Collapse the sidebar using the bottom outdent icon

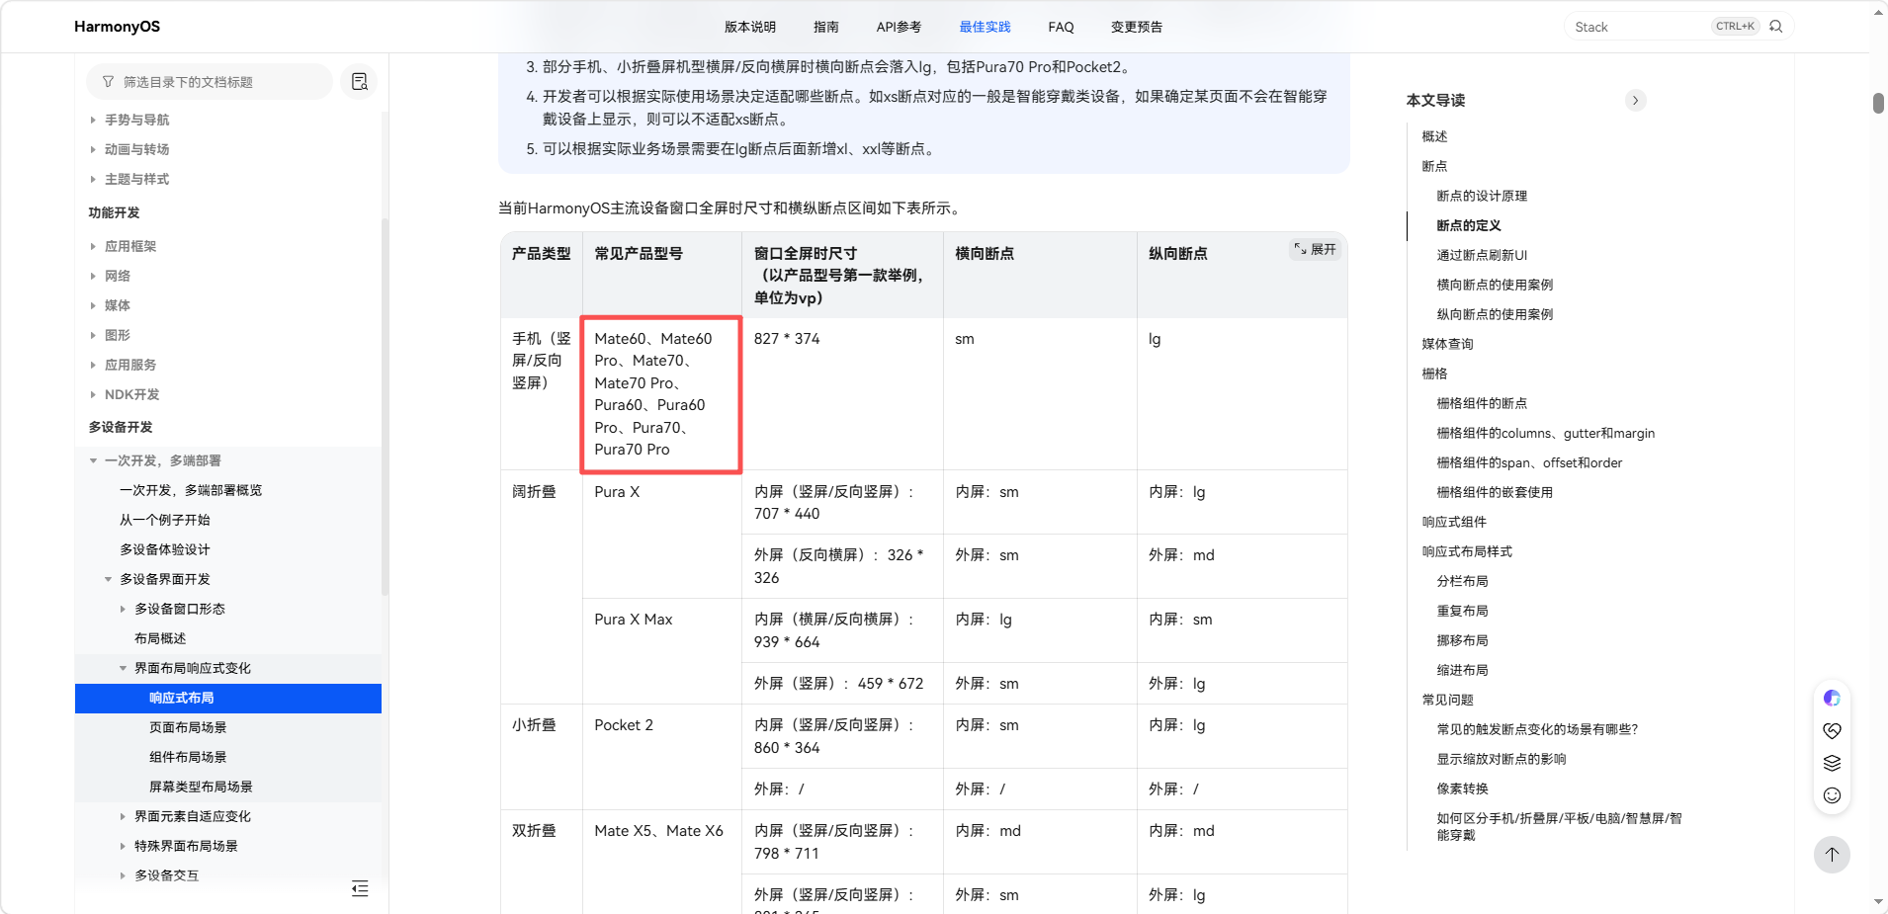[x=360, y=888]
